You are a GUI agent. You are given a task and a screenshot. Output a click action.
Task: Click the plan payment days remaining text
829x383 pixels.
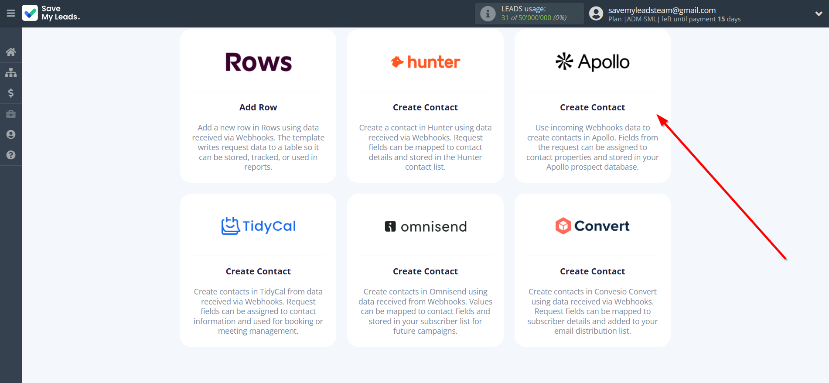675,19
